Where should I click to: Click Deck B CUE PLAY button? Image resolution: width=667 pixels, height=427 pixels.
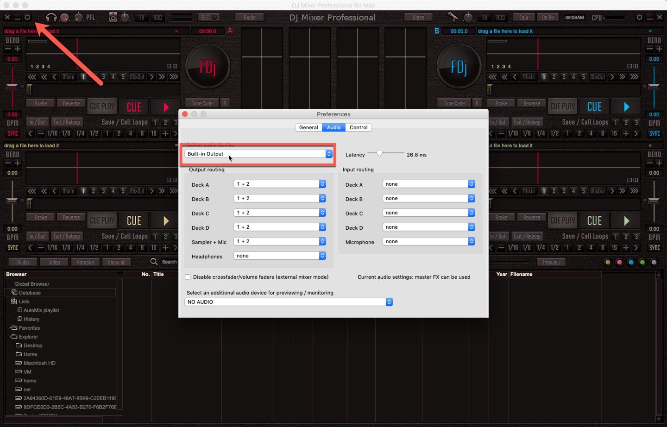click(563, 107)
